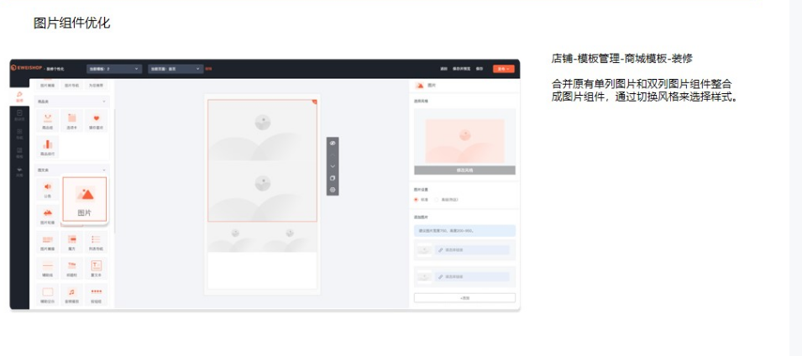Click the +添加 add image button
This screenshot has height=356, width=802.
coord(464,298)
